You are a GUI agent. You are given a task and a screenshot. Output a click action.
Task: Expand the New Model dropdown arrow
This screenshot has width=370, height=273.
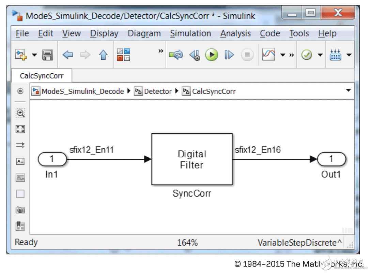point(34,55)
